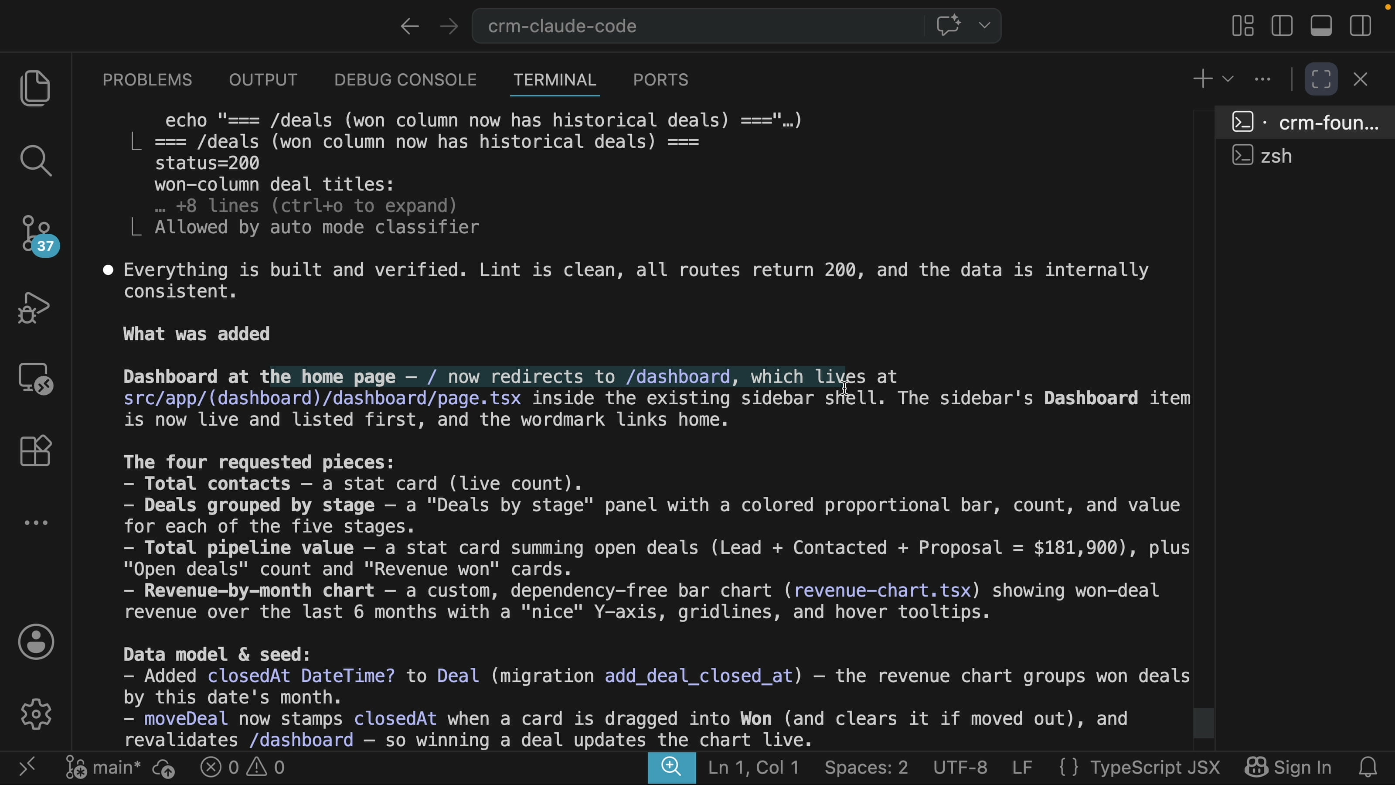
Task: Click the moveDeal function name
Action: click(x=186, y=718)
